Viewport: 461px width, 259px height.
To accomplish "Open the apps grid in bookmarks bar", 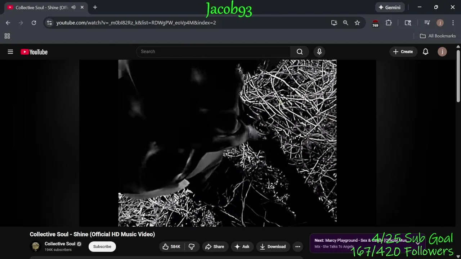I will point(7,36).
